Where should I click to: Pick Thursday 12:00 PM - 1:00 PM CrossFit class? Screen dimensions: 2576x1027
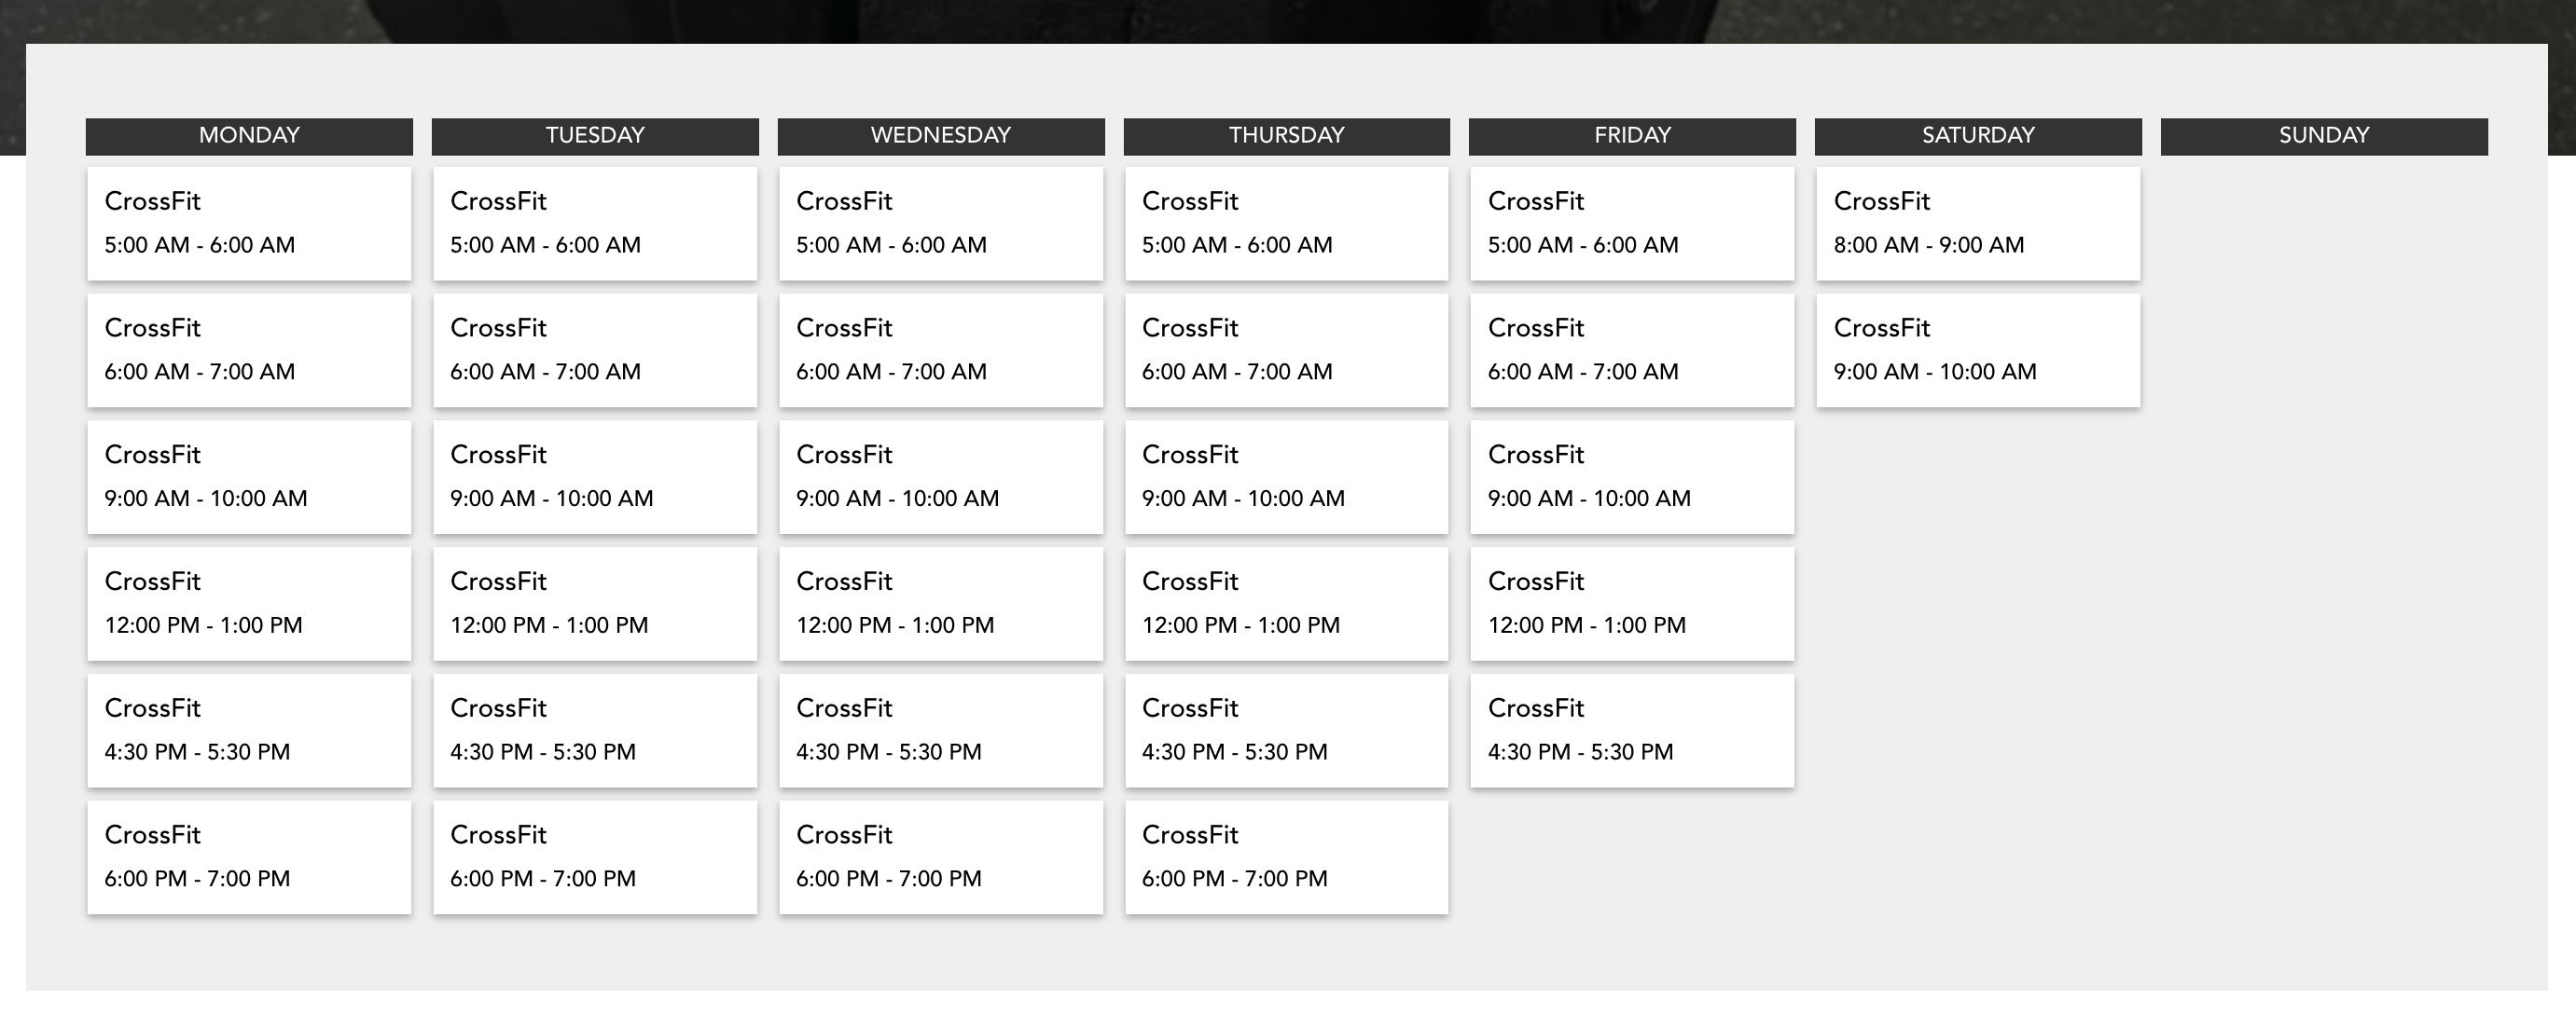(x=1287, y=605)
